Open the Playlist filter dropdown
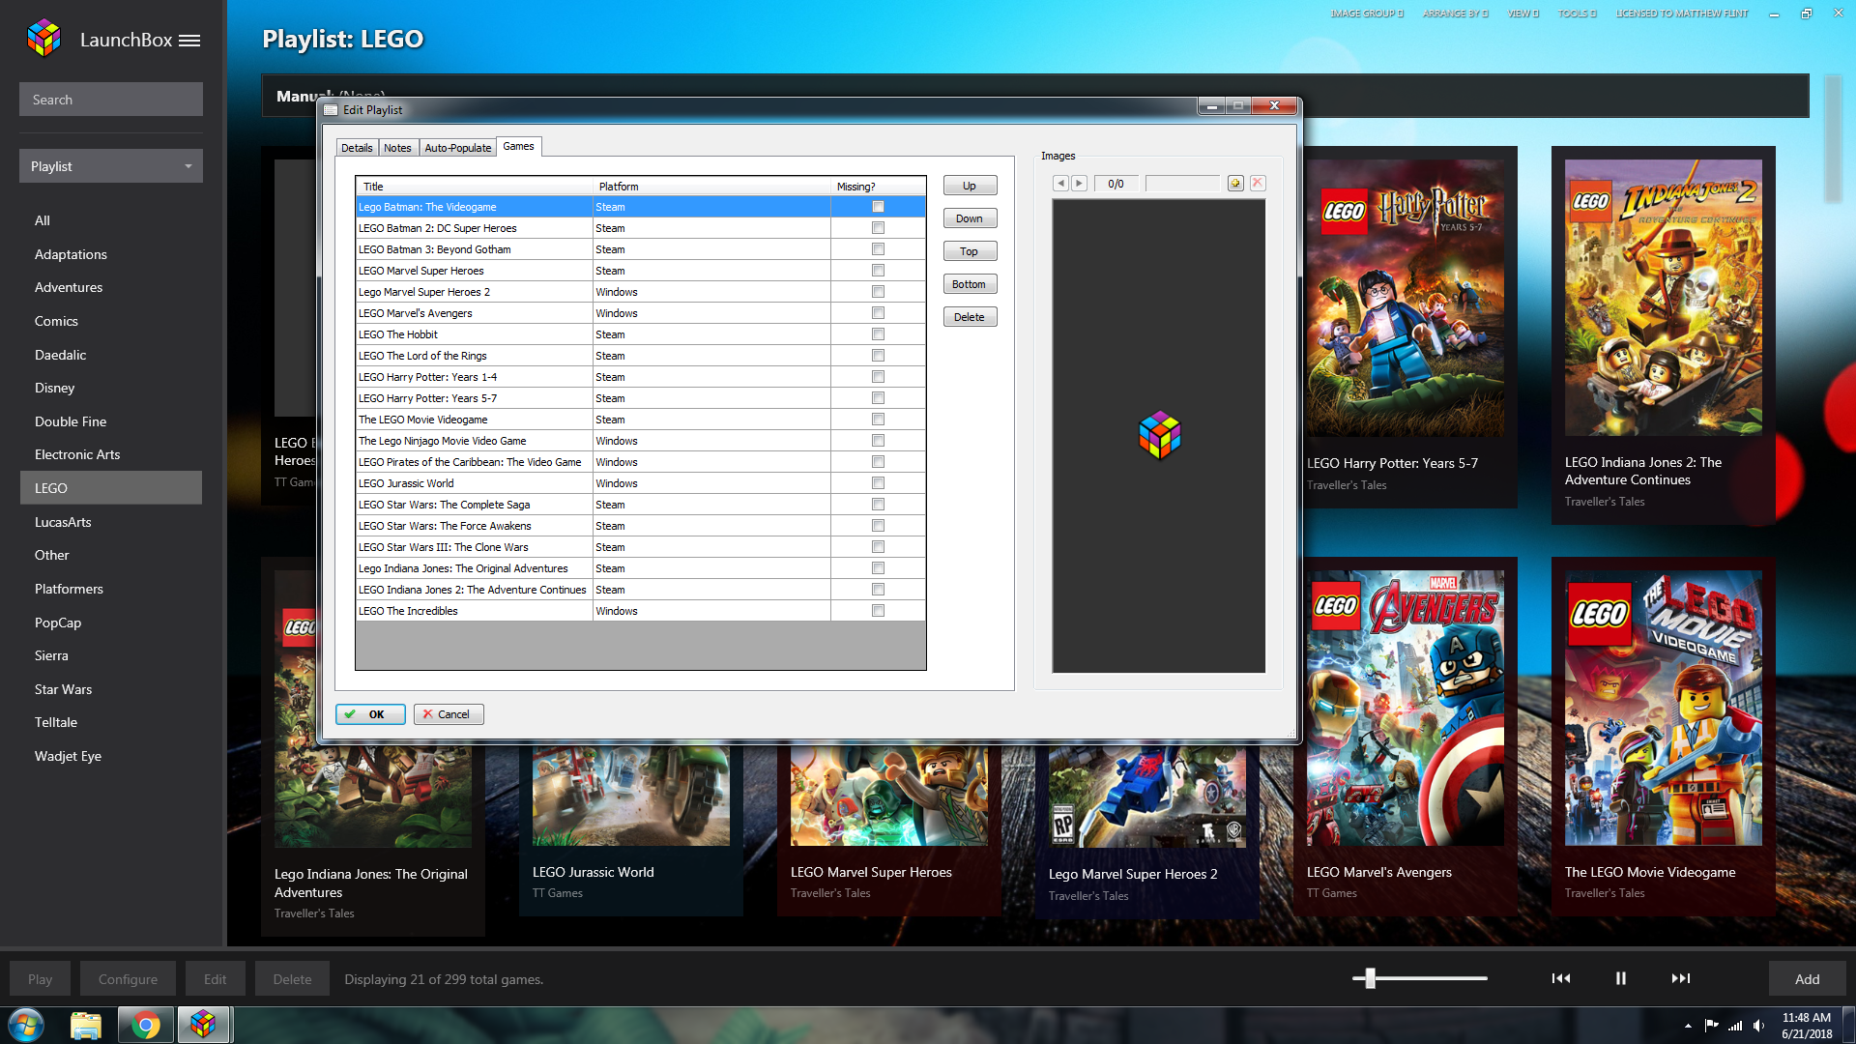This screenshot has width=1856, height=1044. (111, 166)
